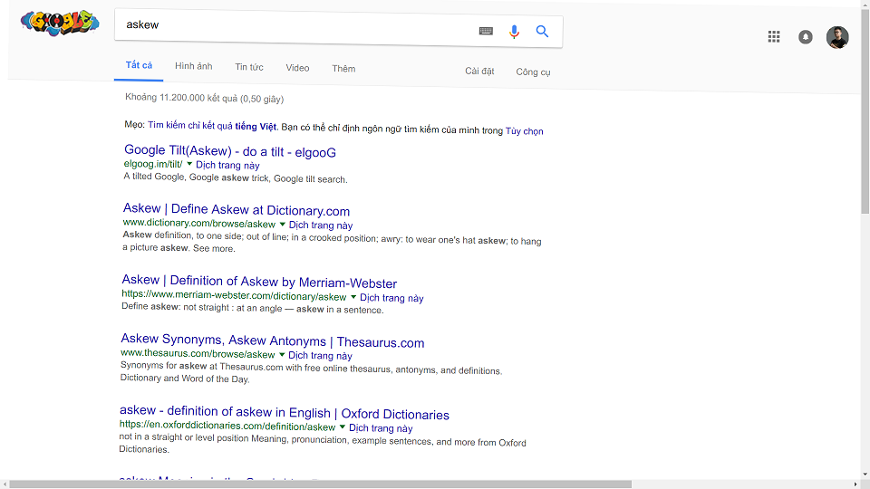870x489 pixels.
Task: Click 'Dịch trang này' for Dictionary.com result
Action: click(x=321, y=225)
